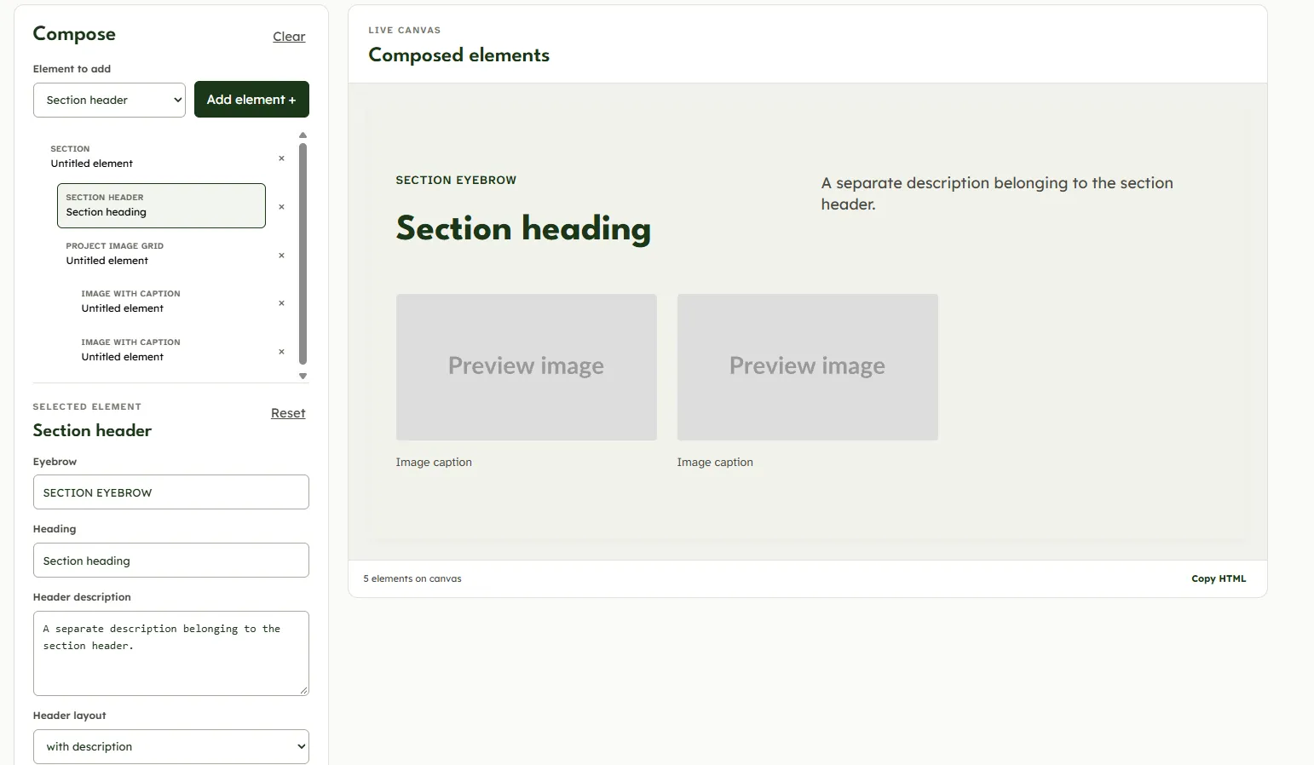
Task: Click the Clear link in Compose panel
Action: coord(289,37)
